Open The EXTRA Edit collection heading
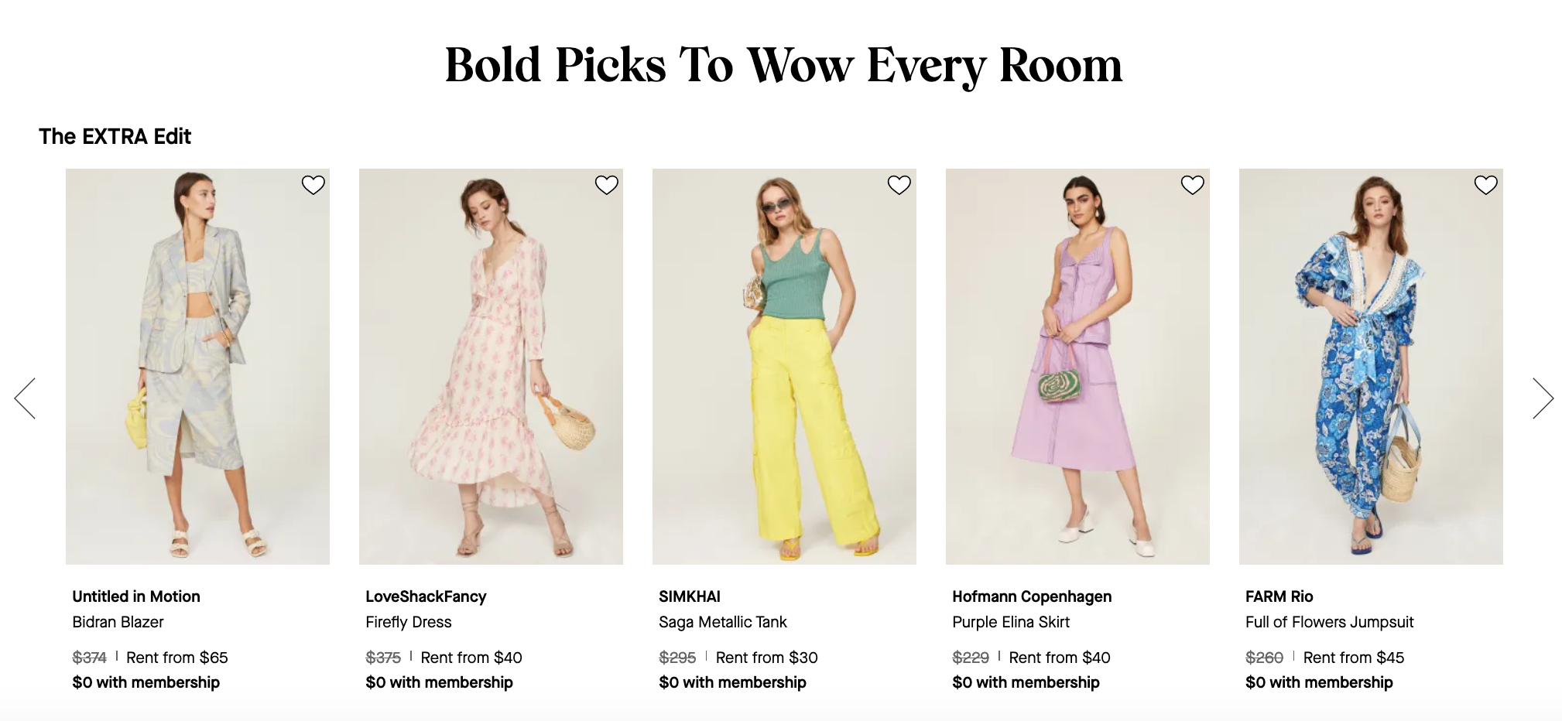 (115, 137)
